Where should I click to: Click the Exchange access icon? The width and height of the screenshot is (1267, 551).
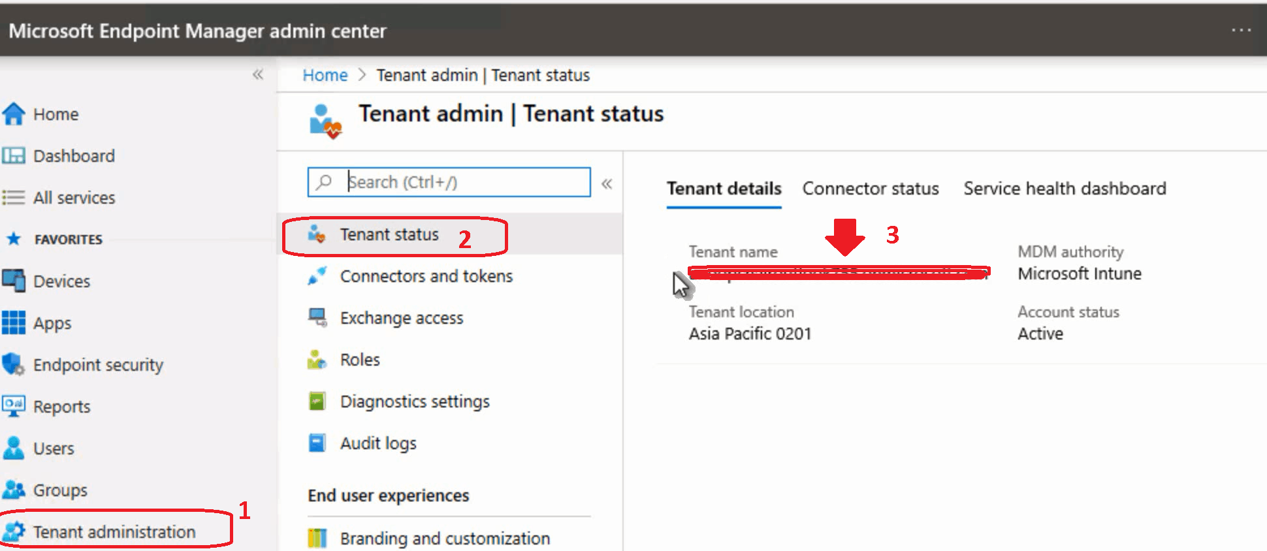pos(317,317)
